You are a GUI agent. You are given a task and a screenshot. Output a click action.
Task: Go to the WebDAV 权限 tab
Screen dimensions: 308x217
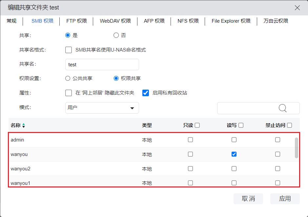pyautogui.click(x=115, y=21)
